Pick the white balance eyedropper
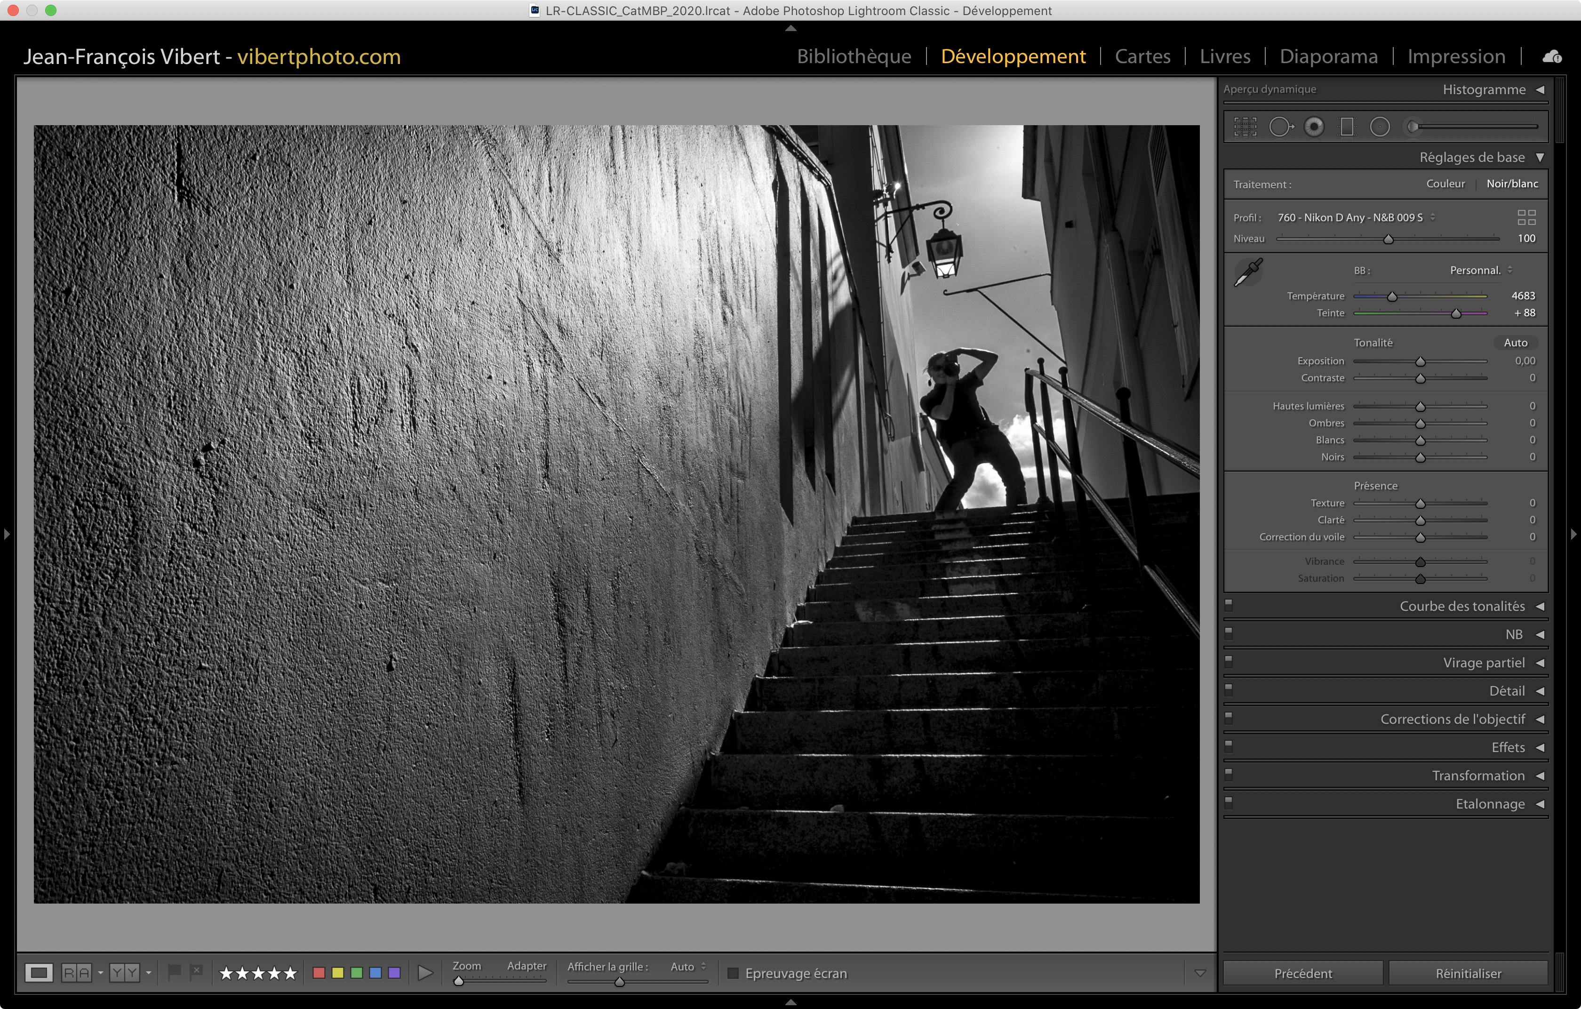The image size is (1581, 1009). pyautogui.click(x=1247, y=272)
